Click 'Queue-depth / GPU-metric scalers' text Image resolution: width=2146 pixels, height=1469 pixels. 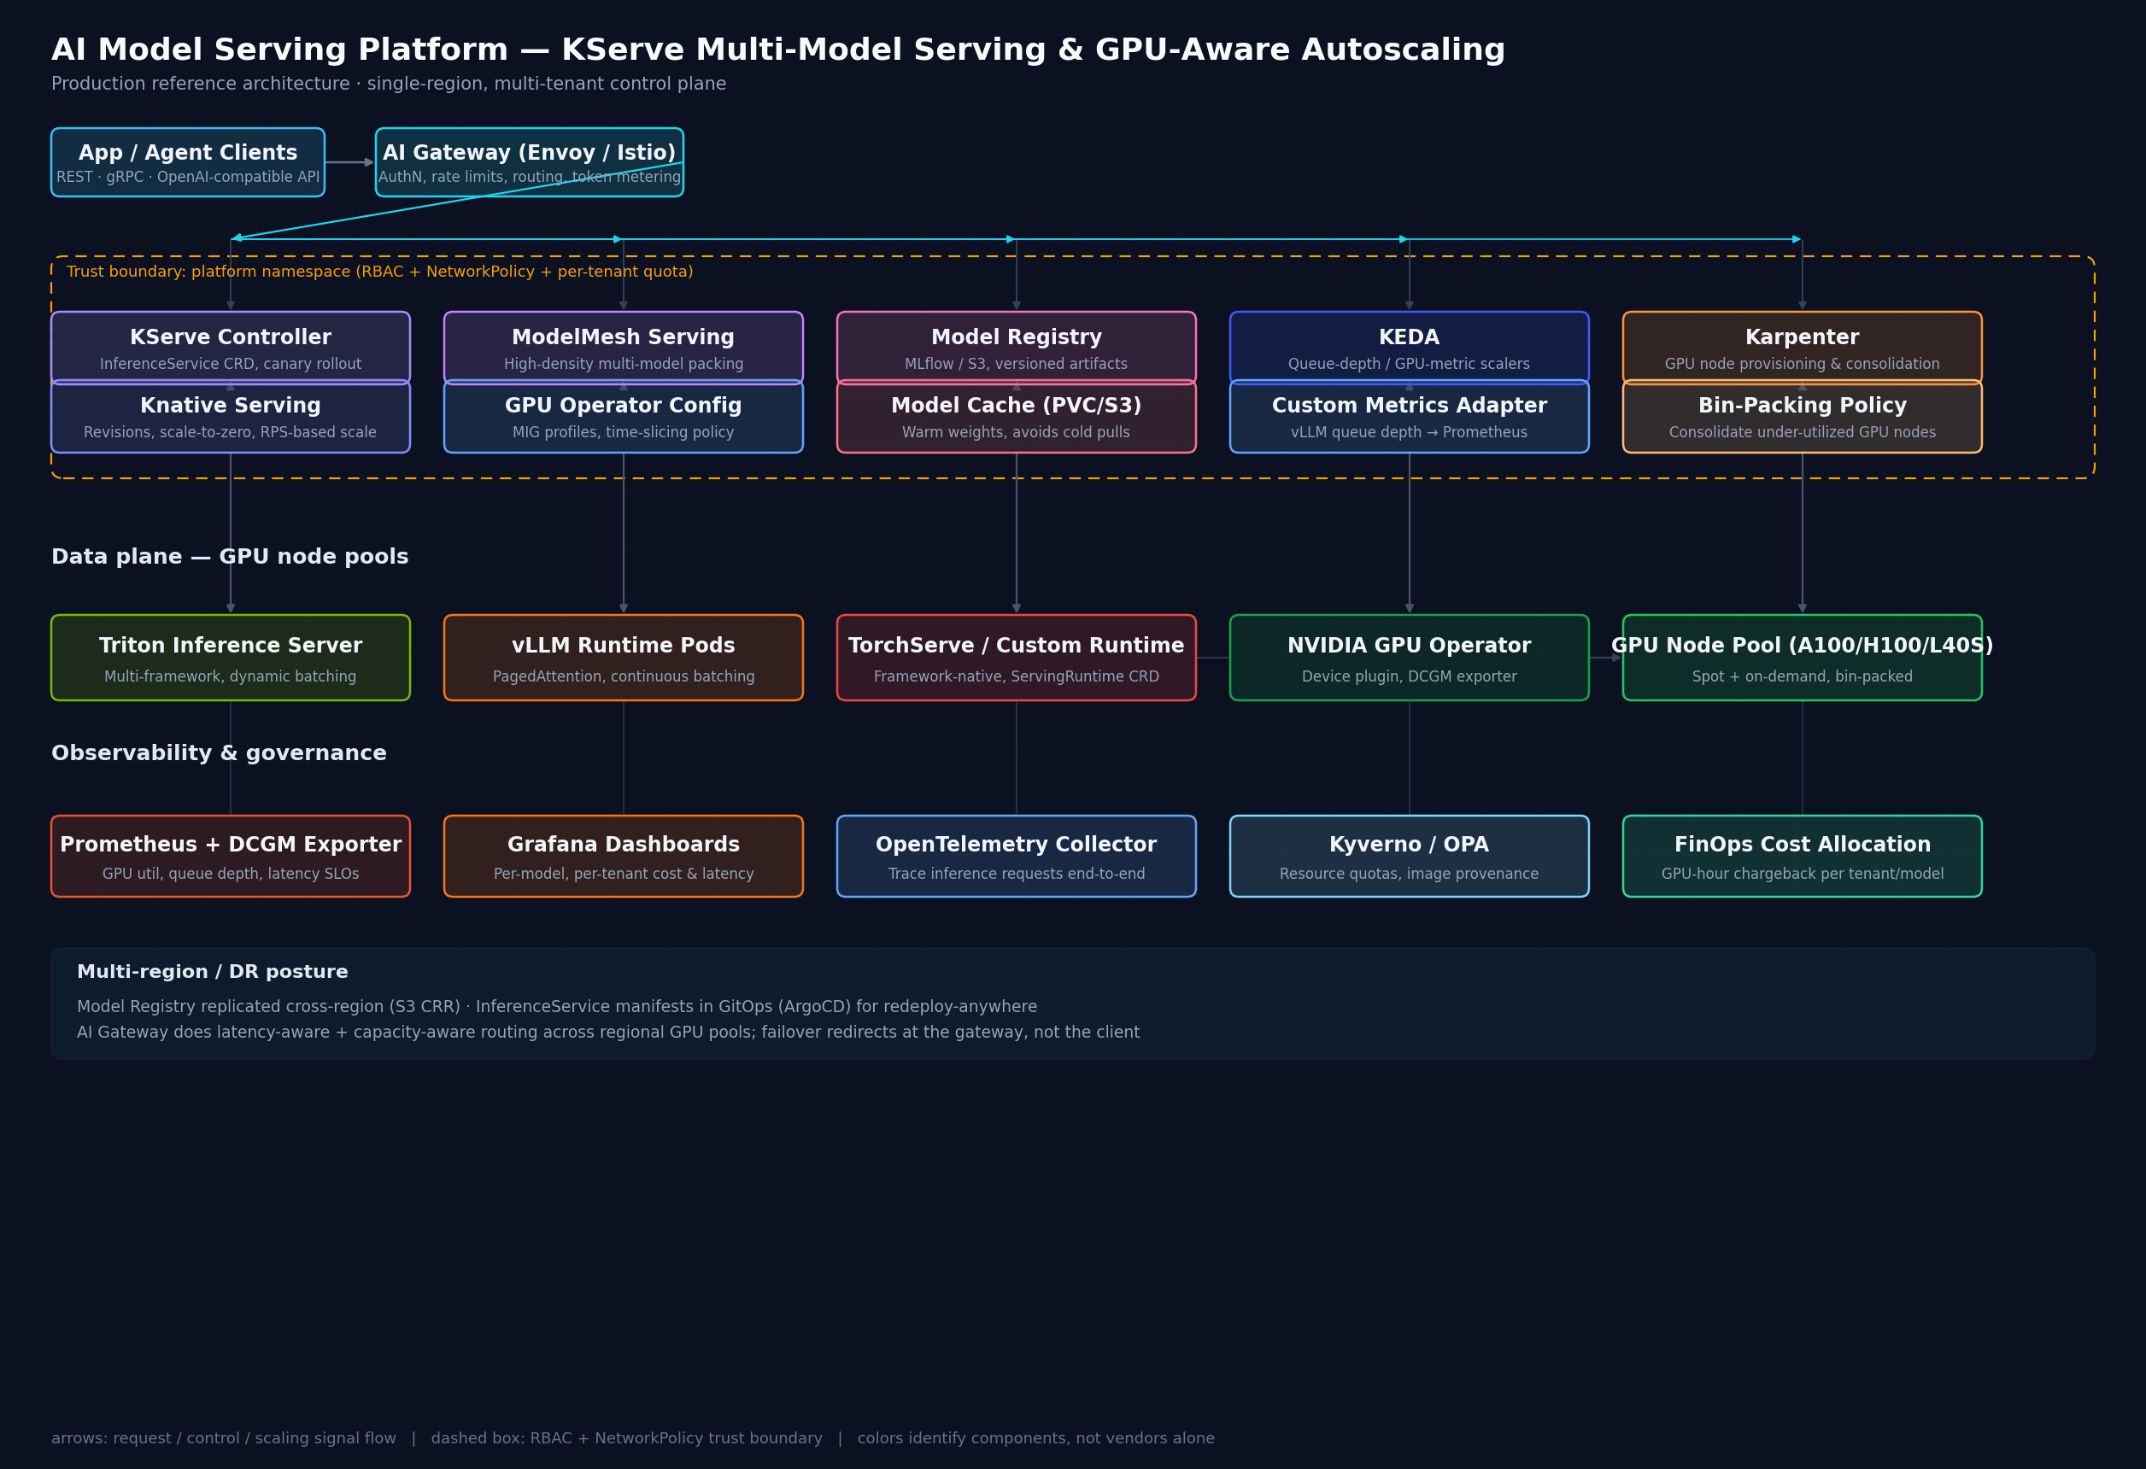(1409, 364)
